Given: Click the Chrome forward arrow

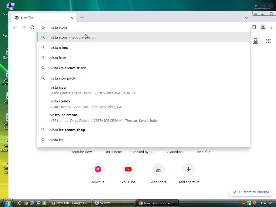Looking at the screenshot, I should click(24, 27).
